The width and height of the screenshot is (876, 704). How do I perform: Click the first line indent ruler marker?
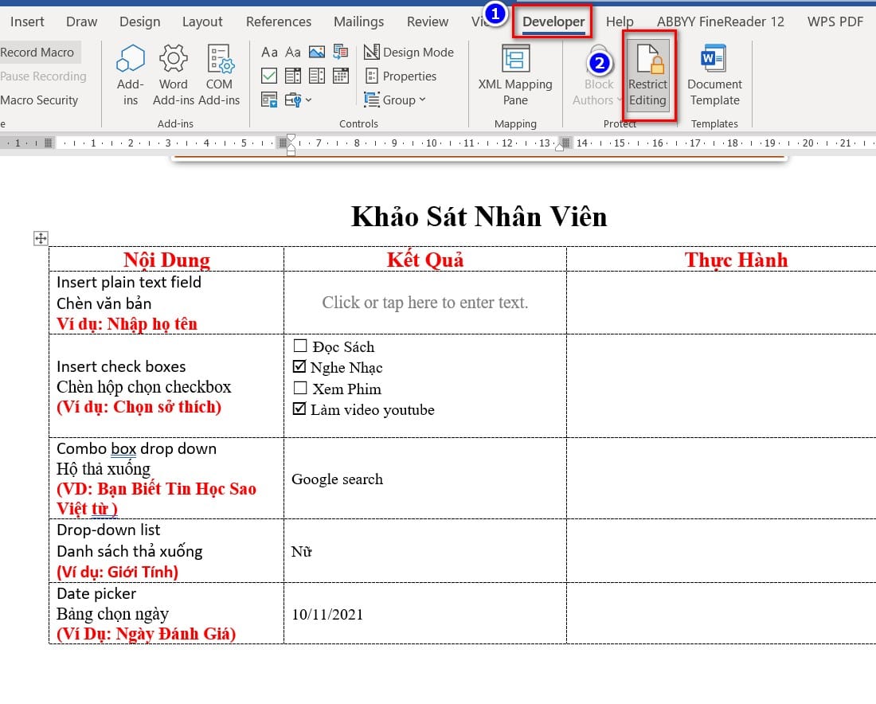pos(291,138)
